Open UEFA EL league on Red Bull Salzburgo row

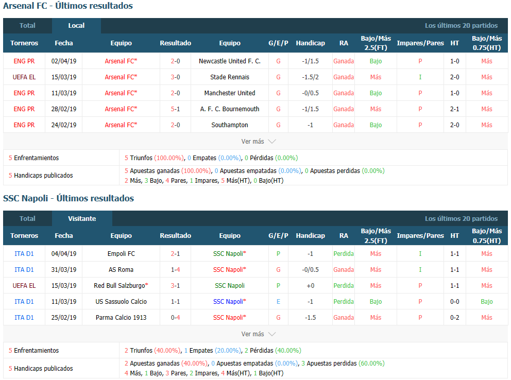[x=24, y=286]
